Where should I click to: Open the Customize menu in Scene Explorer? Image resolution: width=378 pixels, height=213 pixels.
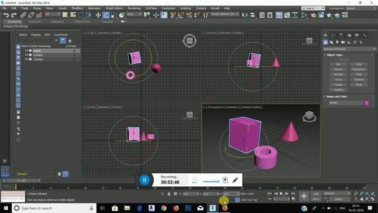[x=61, y=35]
